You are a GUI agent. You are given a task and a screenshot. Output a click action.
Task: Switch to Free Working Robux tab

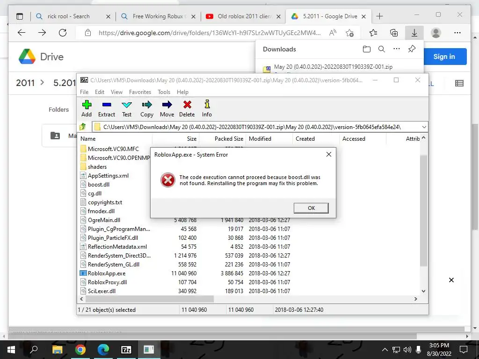click(157, 16)
